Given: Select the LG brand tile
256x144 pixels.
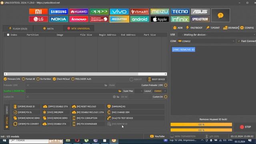Looking at the screenshot, I should point(38,19).
